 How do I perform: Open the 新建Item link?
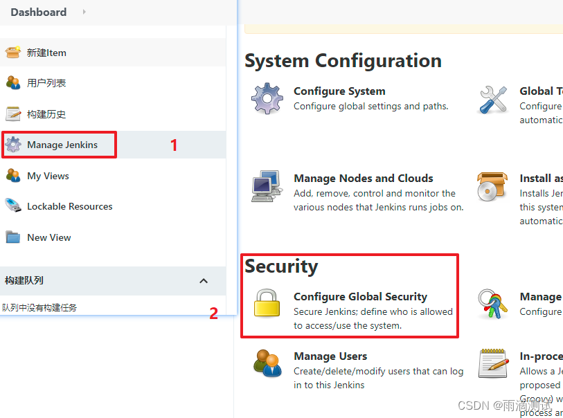point(46,53)
